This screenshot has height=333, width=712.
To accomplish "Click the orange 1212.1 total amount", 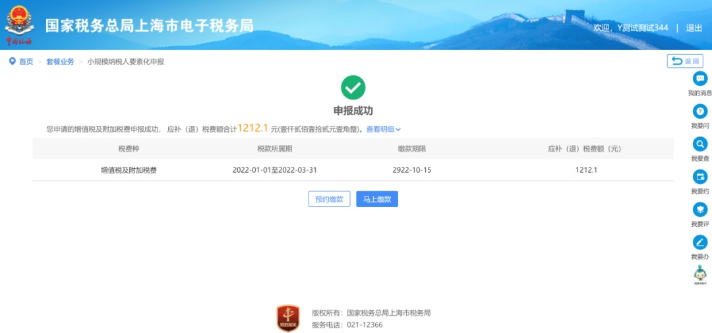I will point(253,128).
